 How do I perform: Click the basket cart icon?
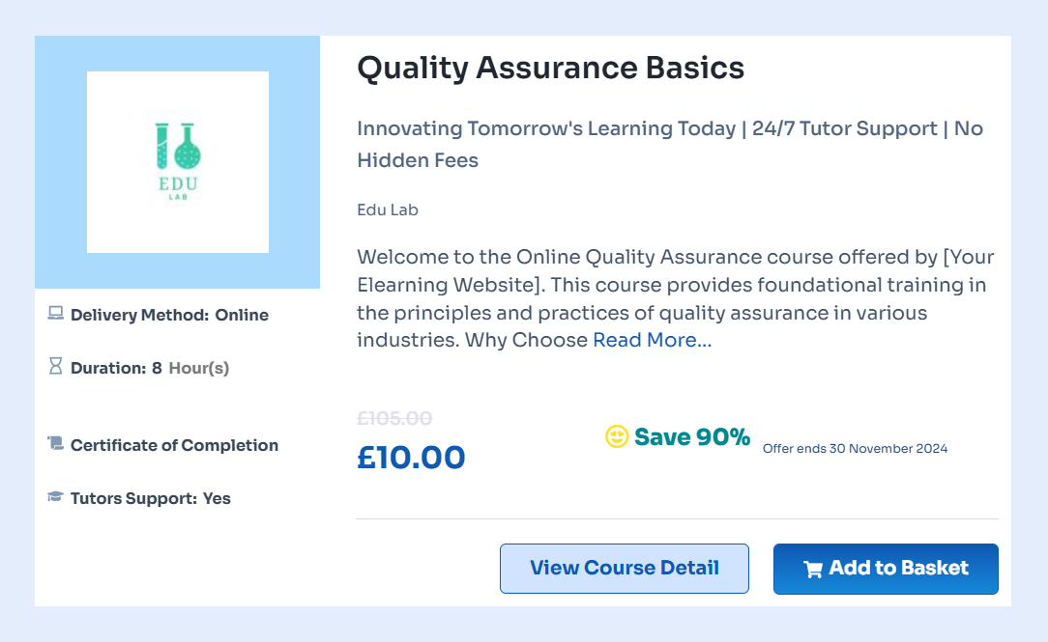813,569
